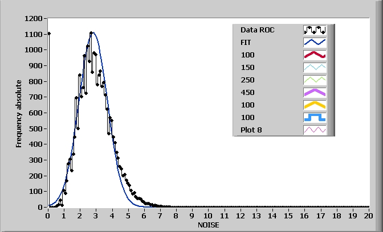This screenshot has height=232, width=383.
Task: Select the "Plot 8" legend label
Action: point(251,130)
